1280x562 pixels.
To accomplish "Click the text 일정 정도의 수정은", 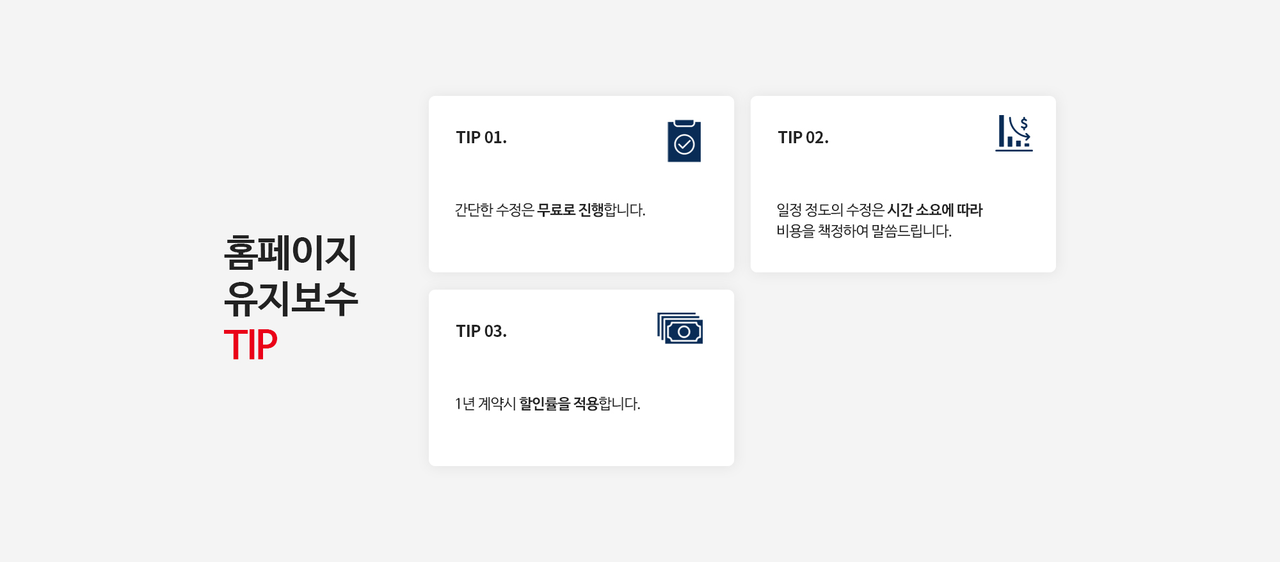I will pos(830,210).
